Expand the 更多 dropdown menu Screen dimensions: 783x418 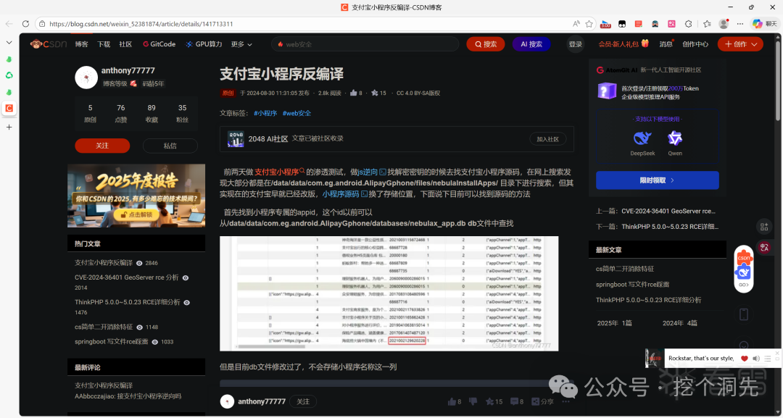tap(241, 44)
